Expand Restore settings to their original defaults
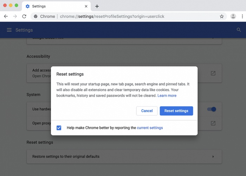This screenshot has width=246, height=176. pos(124,157)
